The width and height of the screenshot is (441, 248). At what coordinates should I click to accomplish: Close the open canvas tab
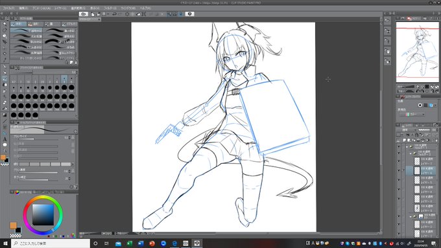tap(99, 19)
